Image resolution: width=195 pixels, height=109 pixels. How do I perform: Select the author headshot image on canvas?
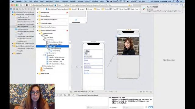click(128, 46)
